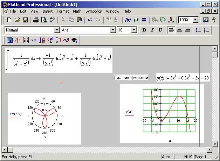The height and width of the screenshot is (161, 220).
Task: Cut selection with the scissors icon
Action: point(63,20)
